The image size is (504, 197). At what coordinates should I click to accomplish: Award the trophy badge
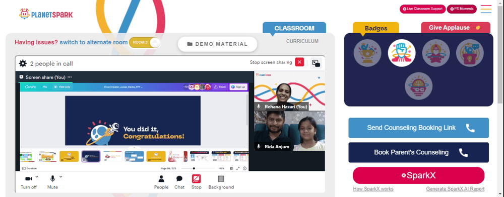click(367, 53)
